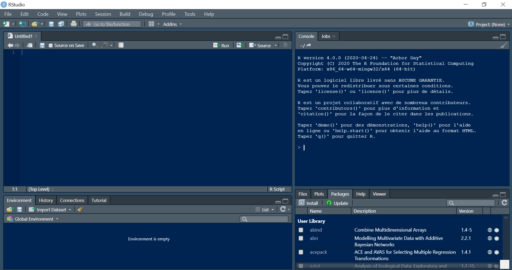
Task: Source the script with the Source icon
Action: tap(261, 45)
